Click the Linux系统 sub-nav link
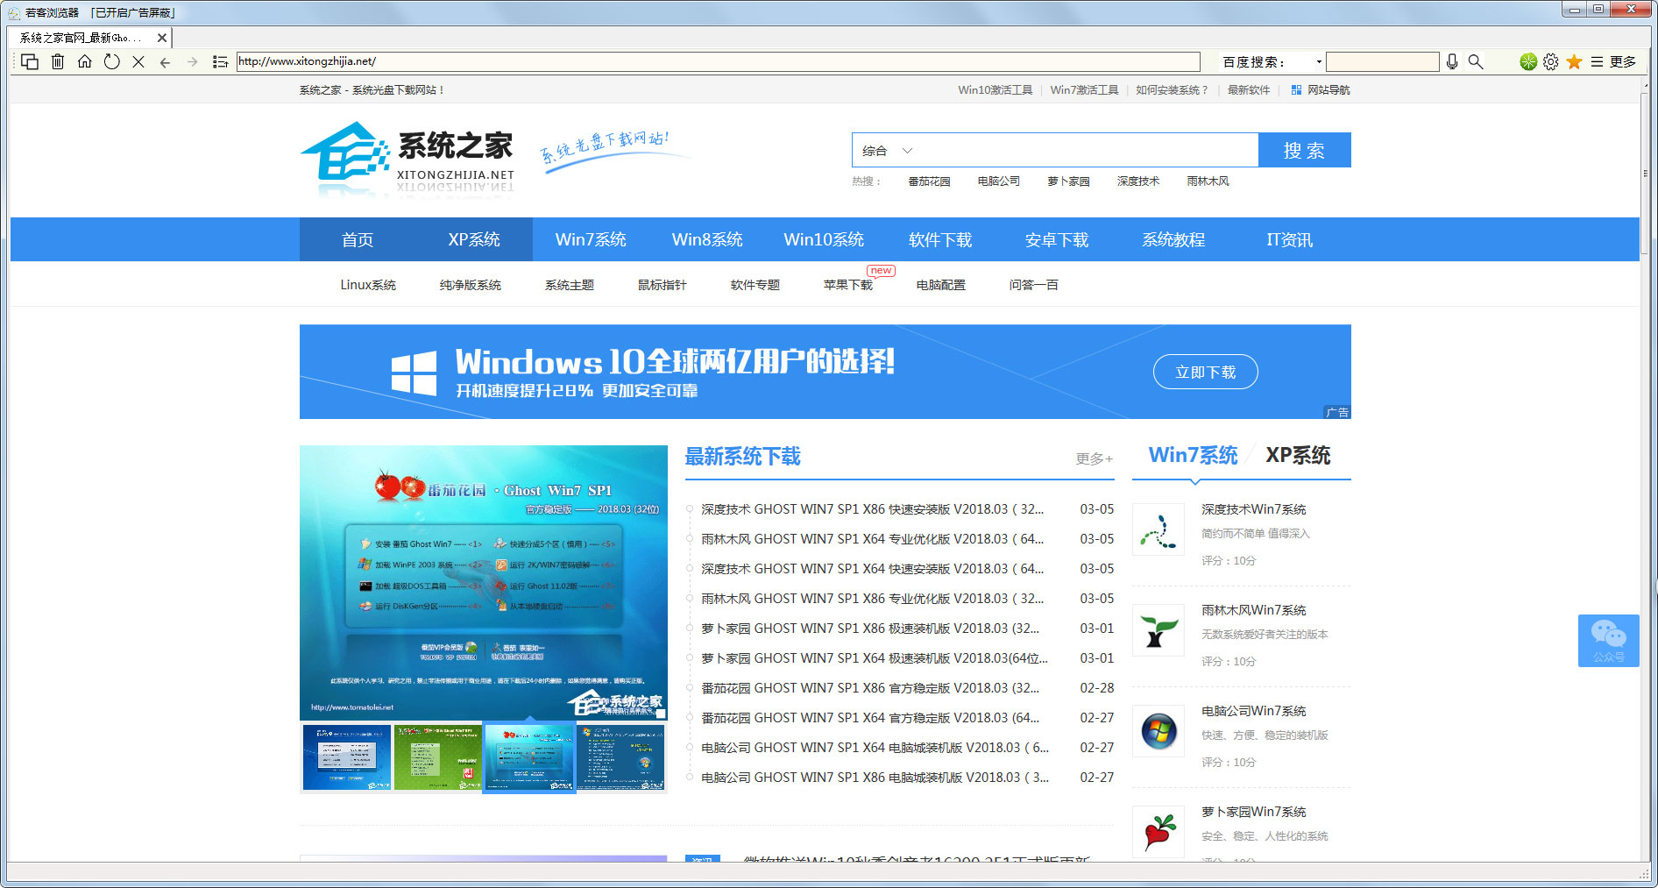 pyautogui.click(x=368, y=285)
